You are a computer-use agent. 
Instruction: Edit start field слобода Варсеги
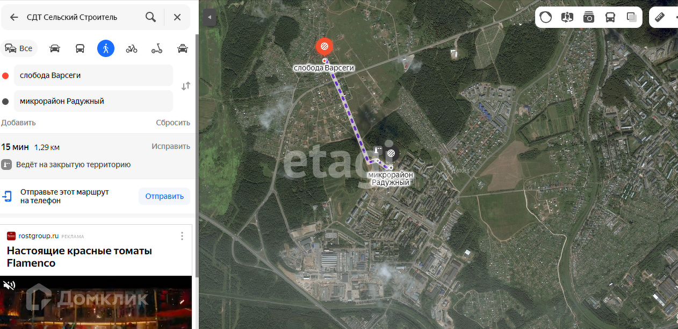[x=93, y=75]
